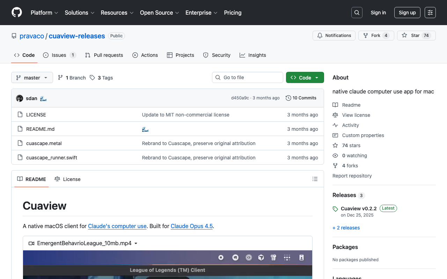Screen dimensions: 447x279
Task: Open the search using the magnifier icon
Action: pos(357,12)
